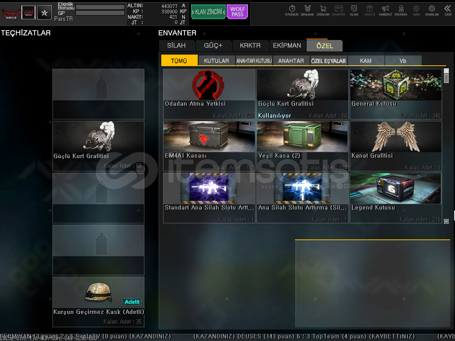Click the ENVANTER heading
The width and height of the screenshot is (455, 341).
tap(177, 33)
